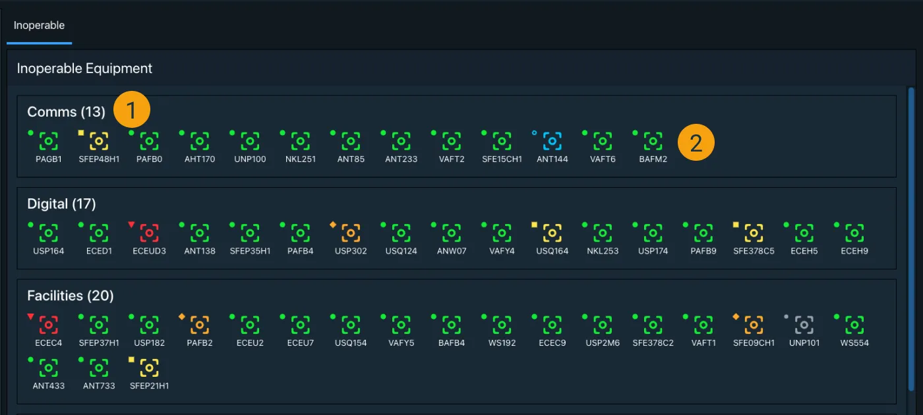The width and height of the screenshot is (923, 415).
Task: Select the orange USP302 equipment icon
Action: click(351, 233)
